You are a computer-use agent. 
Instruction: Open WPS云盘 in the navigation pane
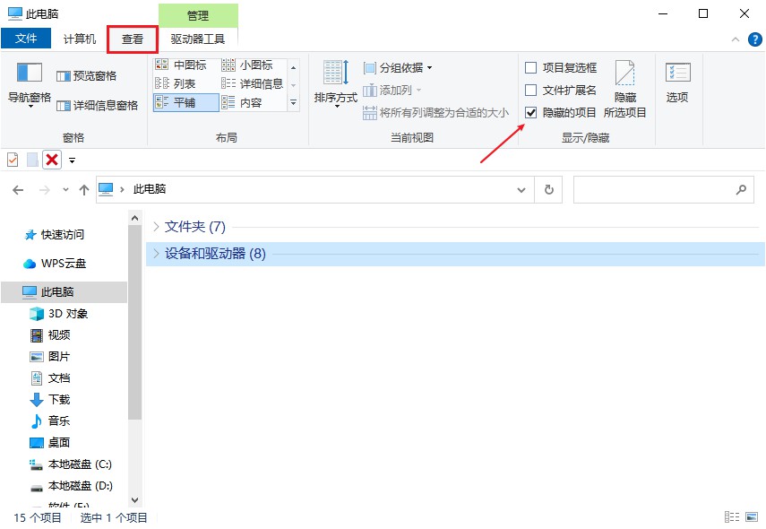(55, 264)
